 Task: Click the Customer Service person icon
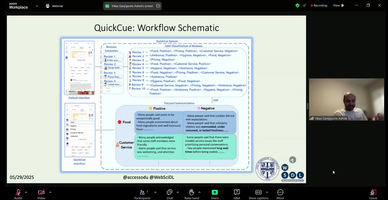118,145
